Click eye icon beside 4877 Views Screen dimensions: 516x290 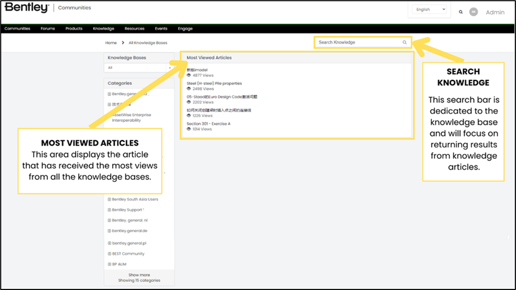click(x=189, y=75)
